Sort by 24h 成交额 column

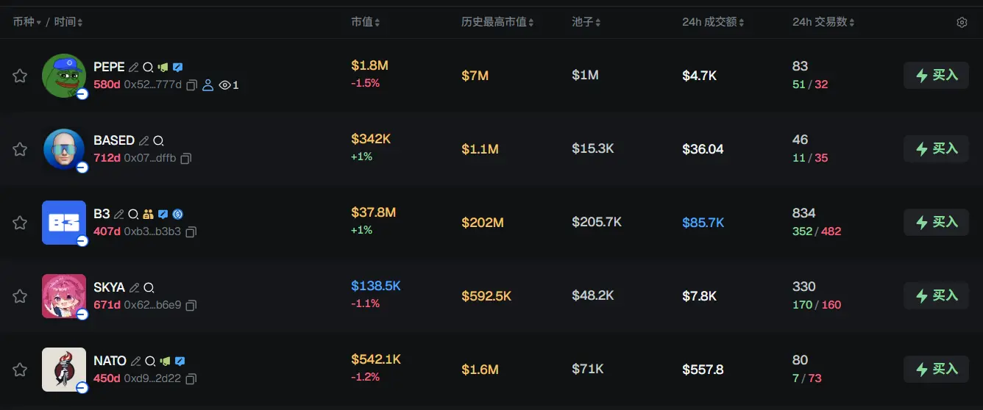712,23
